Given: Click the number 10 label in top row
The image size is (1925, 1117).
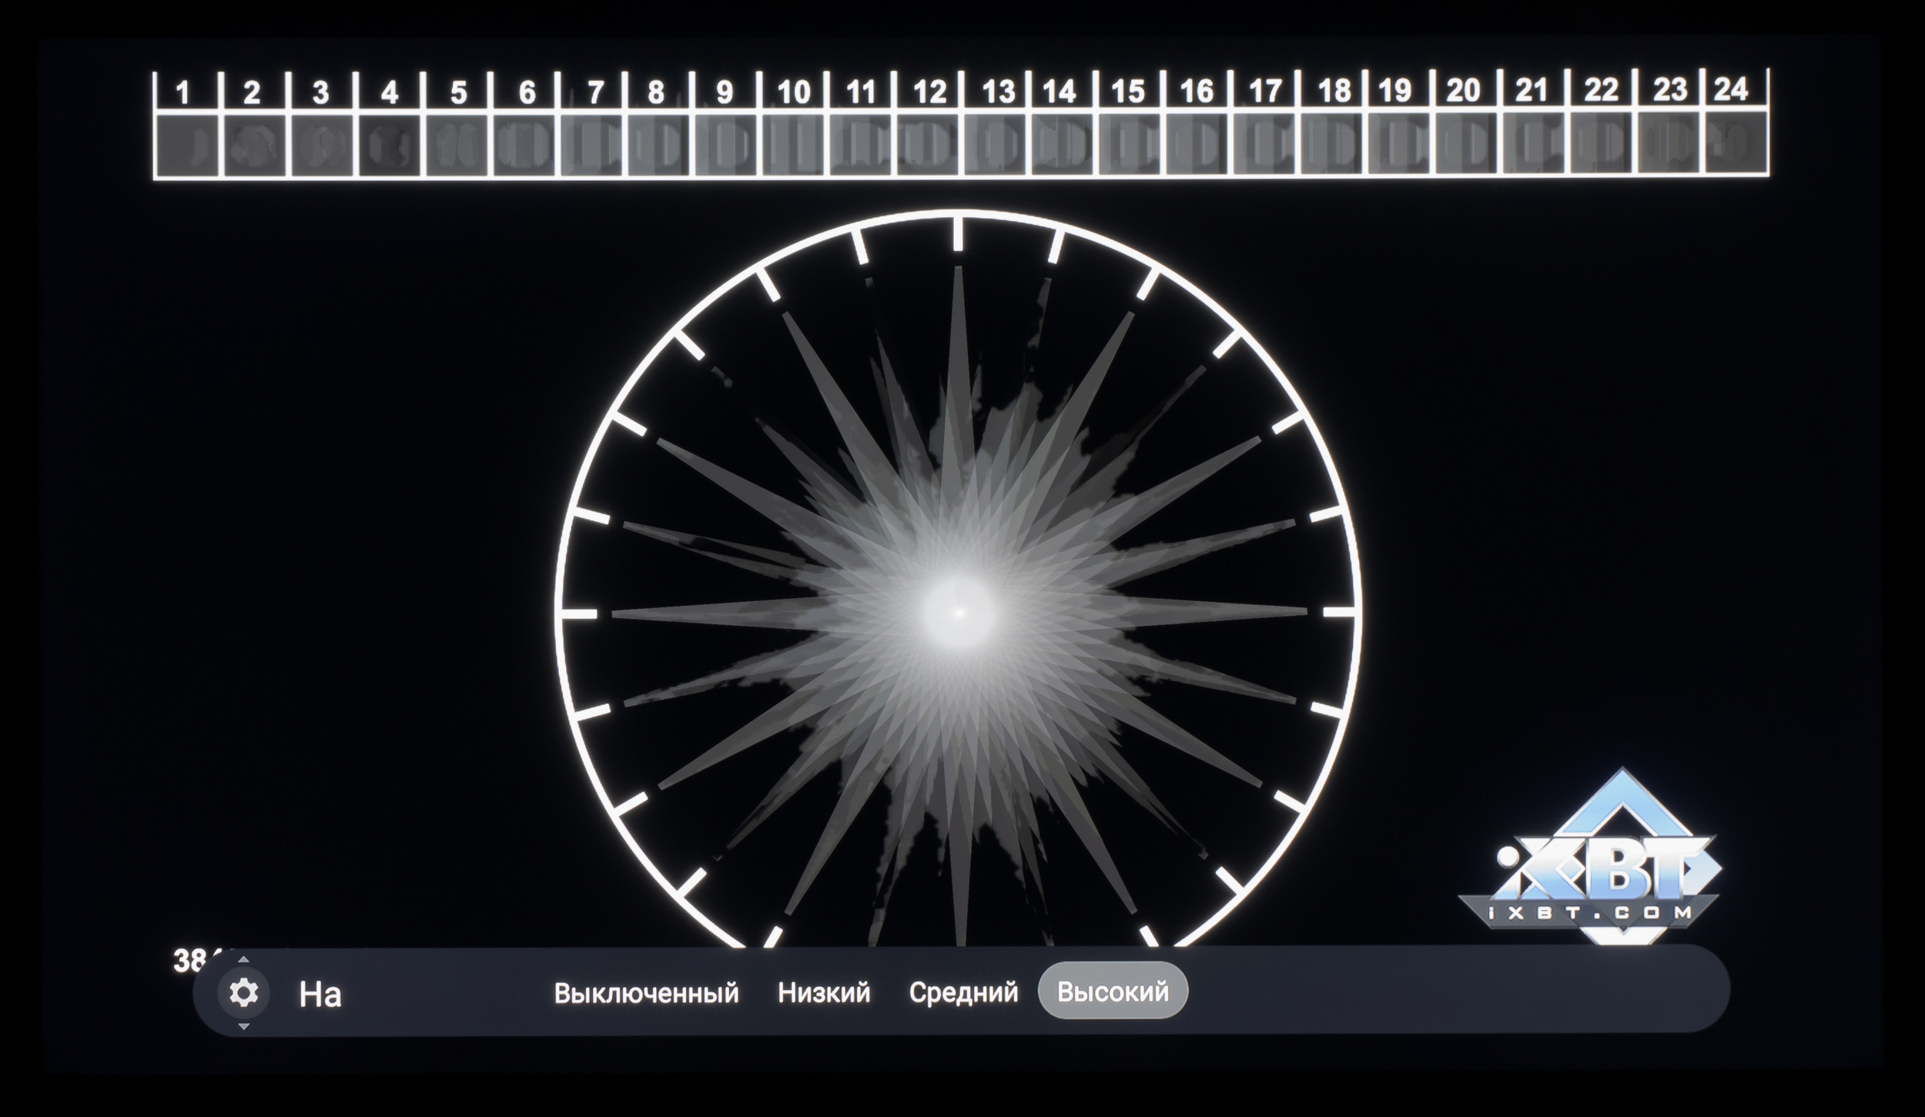Looking at the screenshot, I should [793, 92].
